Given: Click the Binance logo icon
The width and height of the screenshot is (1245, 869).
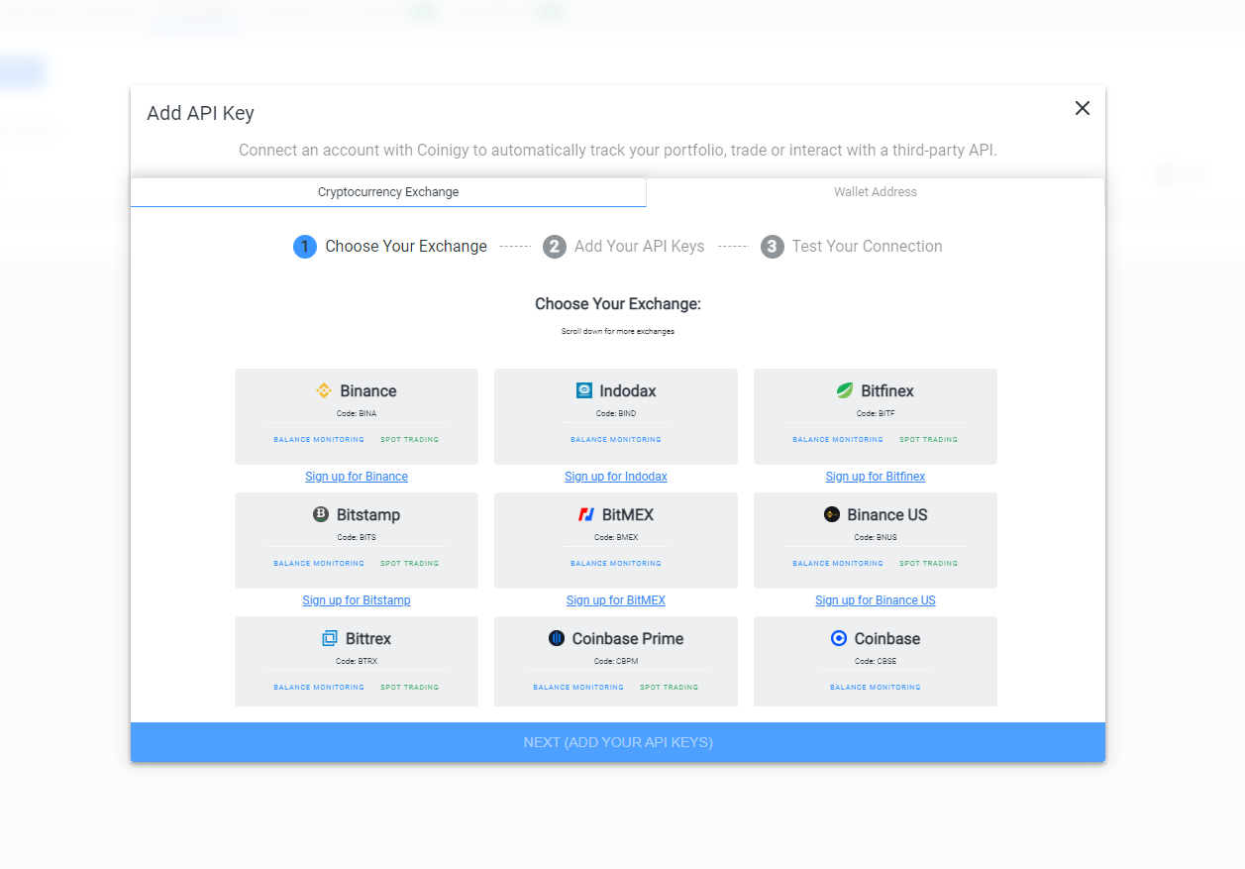Looking at the screenshot, I should 324,390.
